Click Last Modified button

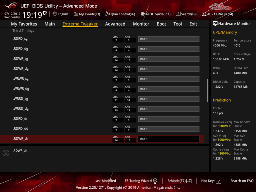[105, 181]
